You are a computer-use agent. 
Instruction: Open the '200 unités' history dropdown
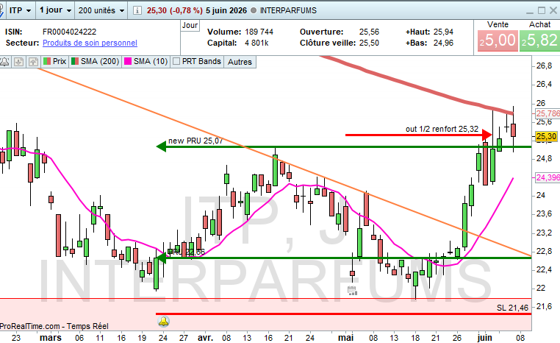coord(101,10)
